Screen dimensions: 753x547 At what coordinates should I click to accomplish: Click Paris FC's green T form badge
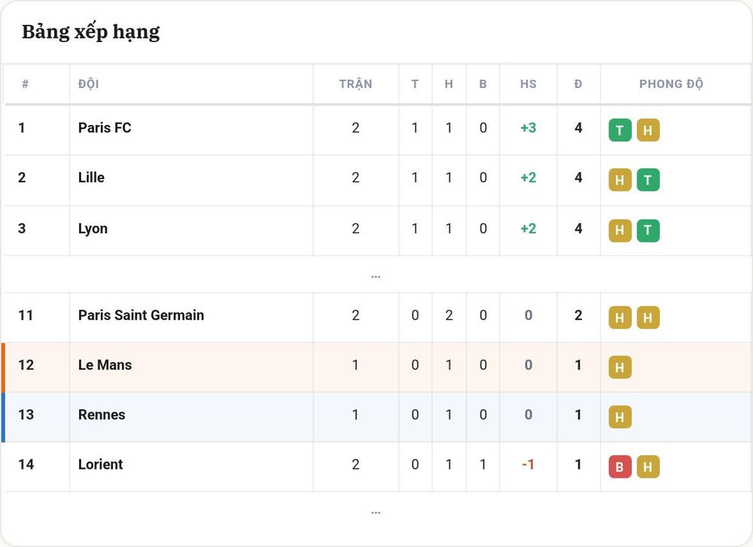coord(620,130)
